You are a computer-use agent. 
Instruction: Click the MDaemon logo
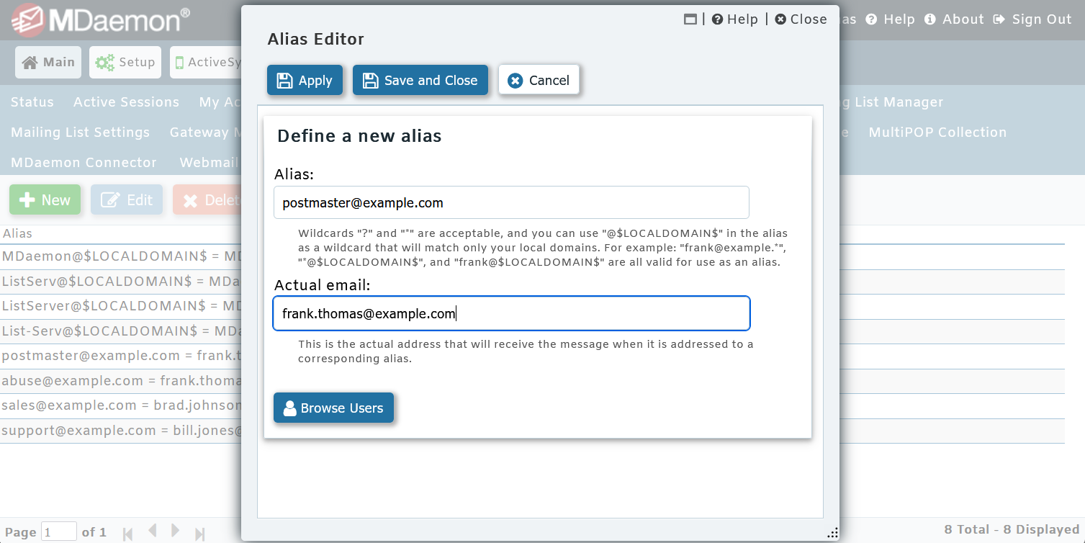(101, 20)
